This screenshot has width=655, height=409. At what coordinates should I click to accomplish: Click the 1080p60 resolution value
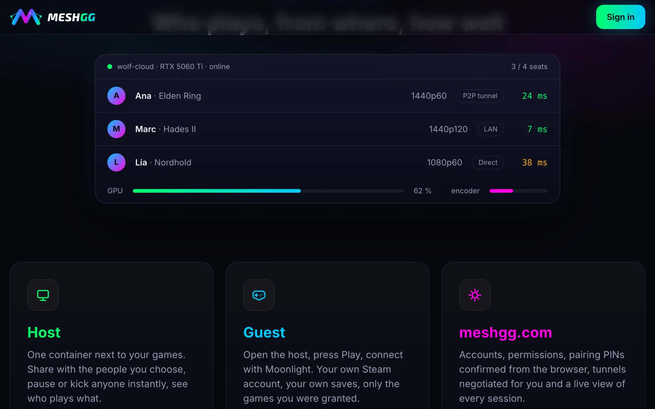445,162
